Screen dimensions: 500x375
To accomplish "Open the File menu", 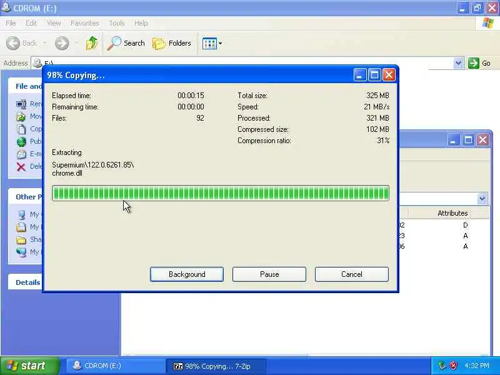I will tap(11, 23).
